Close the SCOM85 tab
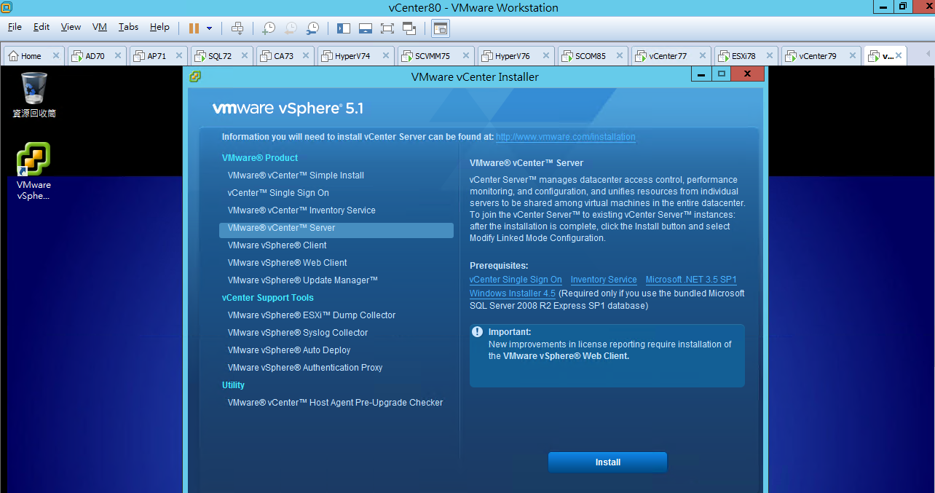Screen dimensions: 935x493 (x=620, y=56)
